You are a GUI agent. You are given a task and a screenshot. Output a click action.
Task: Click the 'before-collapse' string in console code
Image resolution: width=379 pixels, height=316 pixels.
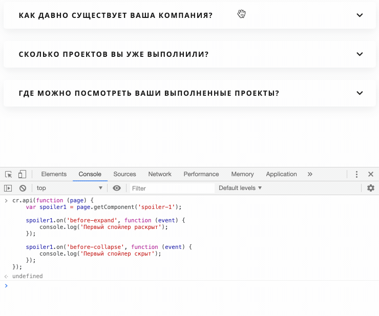coord(95,247)
